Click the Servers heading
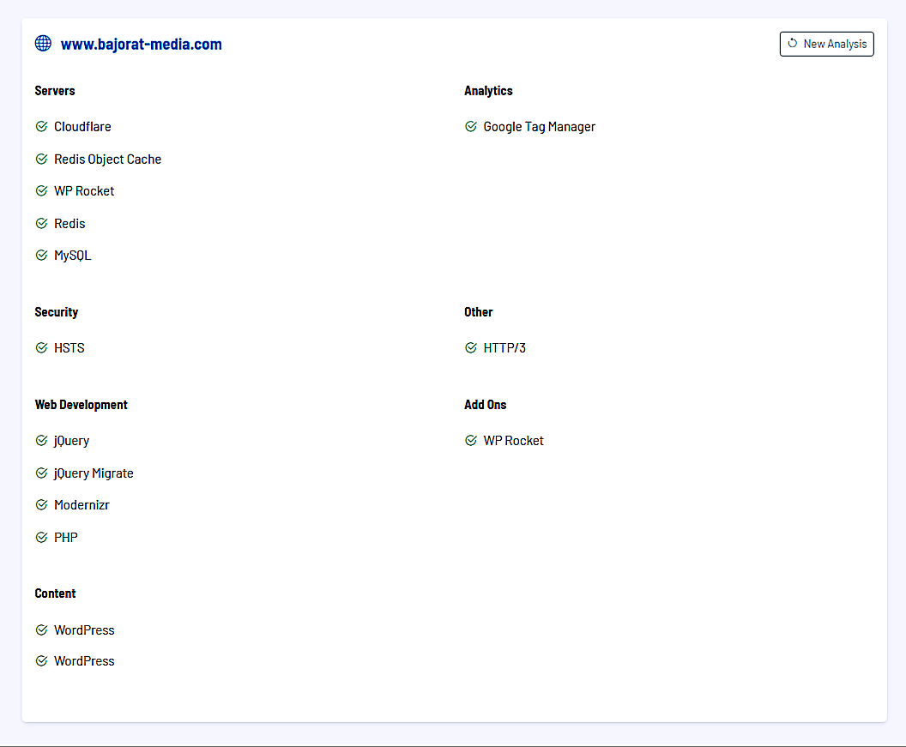The width and height of the screenshot is (906, 747). point(55,91)
